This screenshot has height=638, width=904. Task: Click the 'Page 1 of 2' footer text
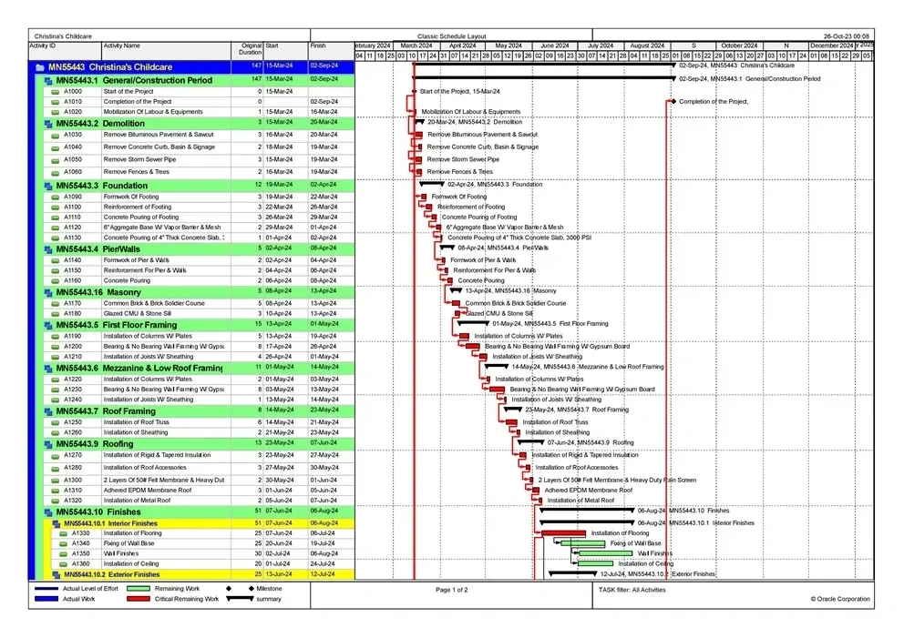(x=451, y=590)
